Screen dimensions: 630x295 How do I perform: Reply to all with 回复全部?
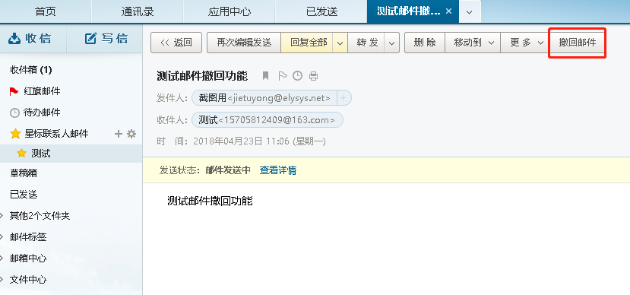click(x=307, y=43)
